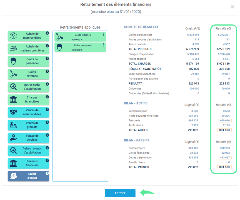
Task: Open three-dot menu on Coûts externes adjustment
Action: click(x=104, y=34)
